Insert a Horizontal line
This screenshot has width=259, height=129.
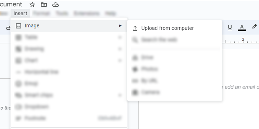pos(41,72)
